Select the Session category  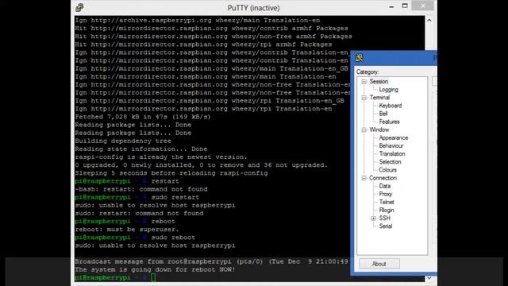click(x=379, y=81)
